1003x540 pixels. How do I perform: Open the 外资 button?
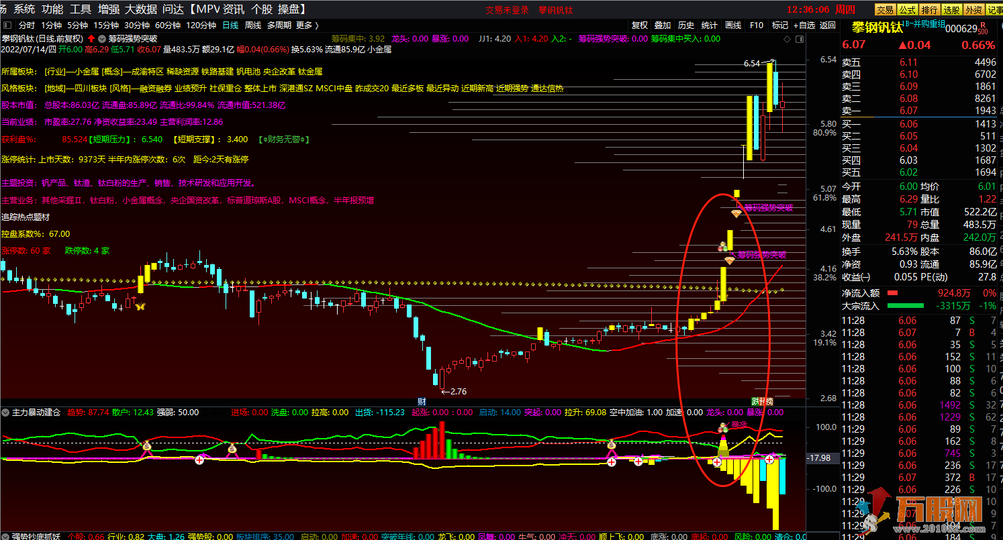973,9
